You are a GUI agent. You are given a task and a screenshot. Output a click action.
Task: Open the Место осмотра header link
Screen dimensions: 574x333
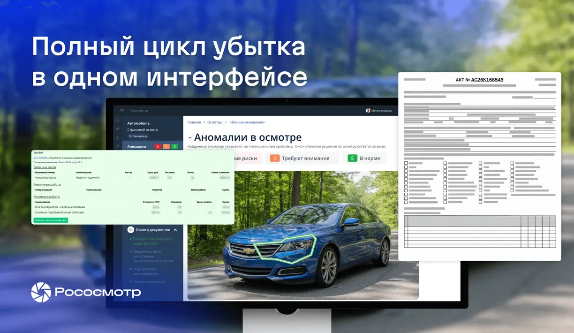(x=379, y=111)
